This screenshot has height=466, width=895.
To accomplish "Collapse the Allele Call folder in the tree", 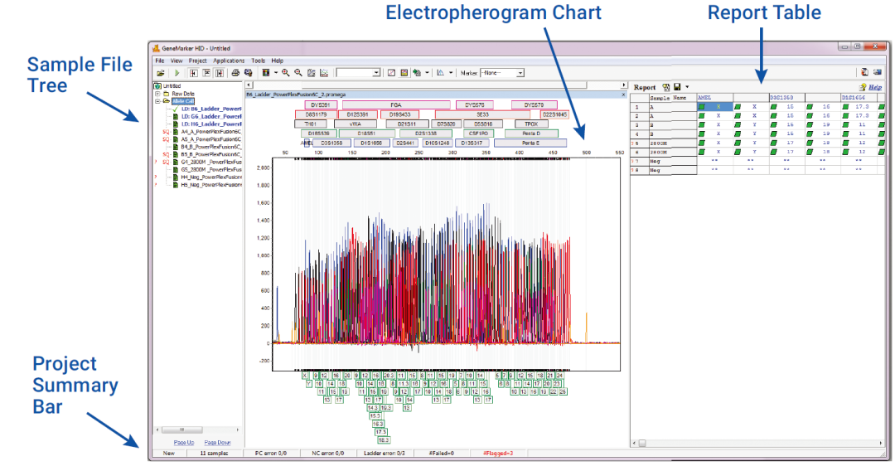I will [x=157, y=101].
